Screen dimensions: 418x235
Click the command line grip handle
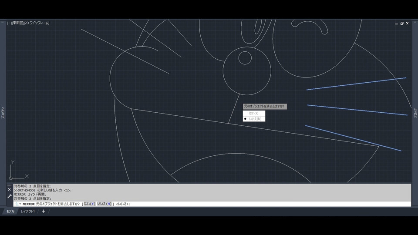click(10, 185)
